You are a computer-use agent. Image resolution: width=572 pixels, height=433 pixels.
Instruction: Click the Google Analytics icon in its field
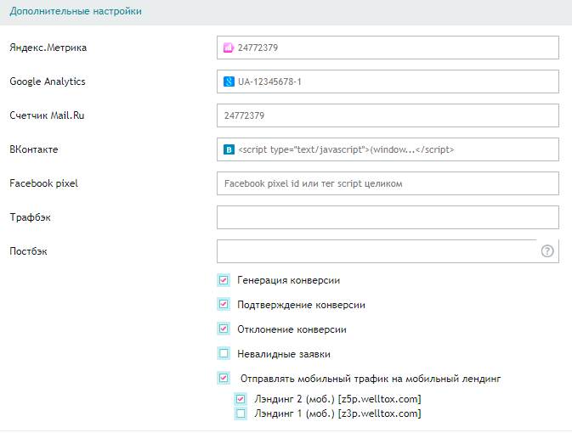229,82
